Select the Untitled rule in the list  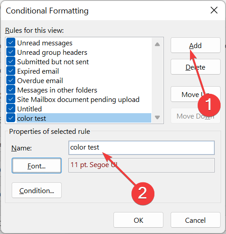pyautogui.click(x=29, y=109)
